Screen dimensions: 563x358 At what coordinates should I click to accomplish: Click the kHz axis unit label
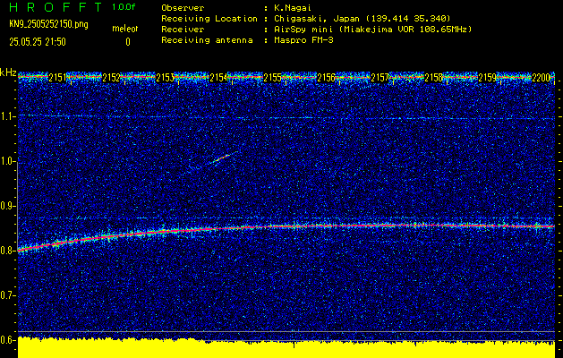[8, 72]
